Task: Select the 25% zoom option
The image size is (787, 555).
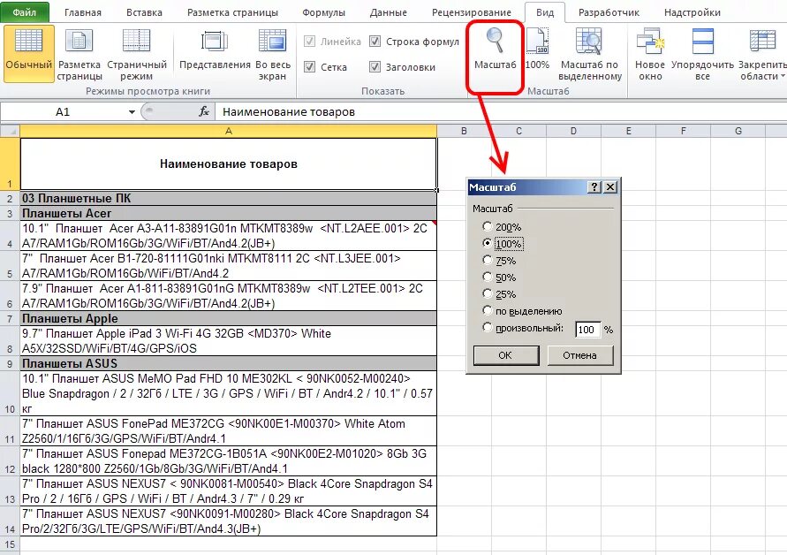Action: pyautogui.click(x=487, y=293)
